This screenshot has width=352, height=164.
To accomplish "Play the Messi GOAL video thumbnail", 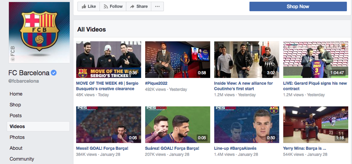I will (x=108, y=125).
